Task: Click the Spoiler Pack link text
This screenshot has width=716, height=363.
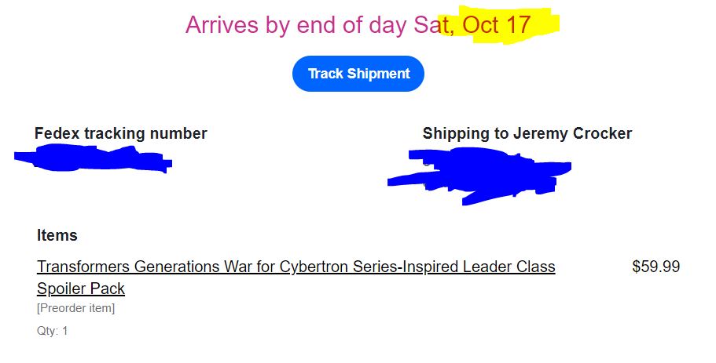Action: point(81,289)
